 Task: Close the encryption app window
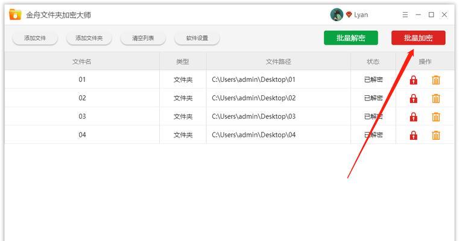tap(445, 14)
